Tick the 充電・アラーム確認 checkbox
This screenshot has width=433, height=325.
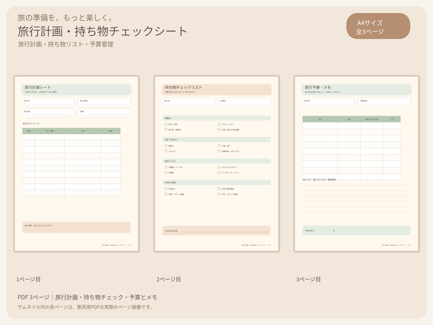166,194
